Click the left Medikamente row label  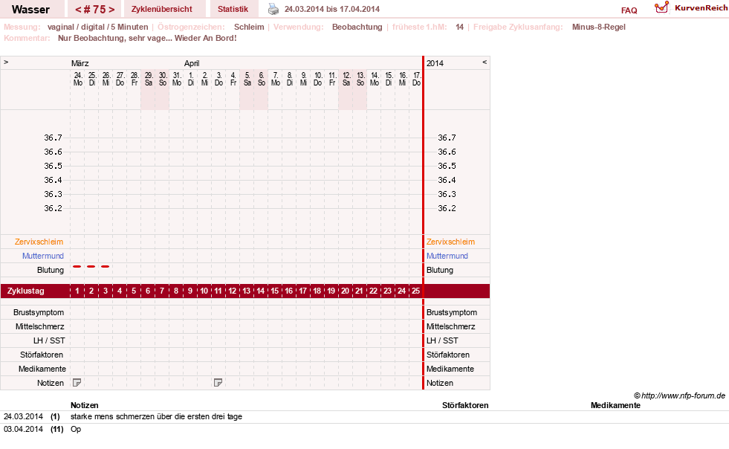pos(42,369)
